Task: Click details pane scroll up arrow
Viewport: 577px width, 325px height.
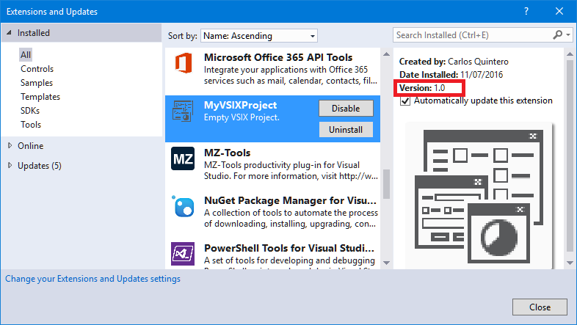Action: click(570, 54)
